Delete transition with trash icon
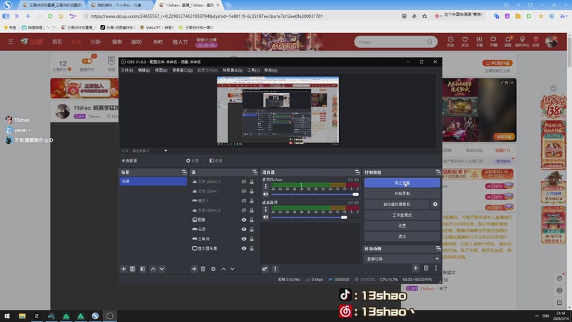Viewport: 572px width, 322px height. tap(426, 268)
